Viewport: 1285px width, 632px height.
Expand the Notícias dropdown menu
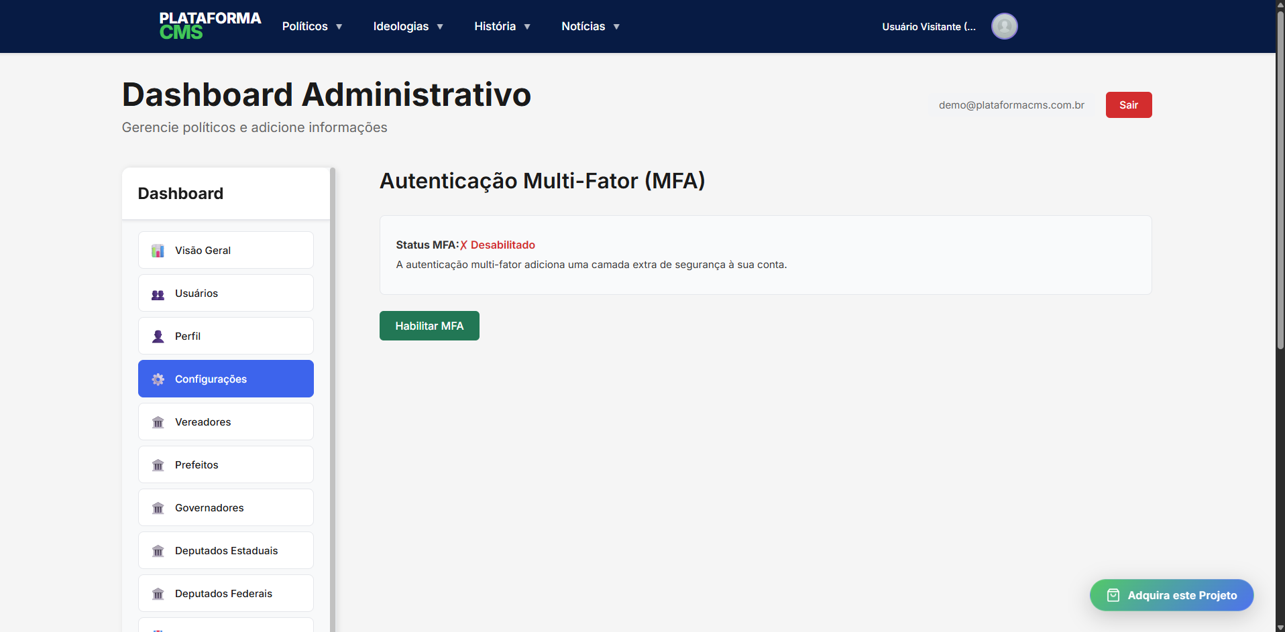pyautogui.click(x=590, y=26)
